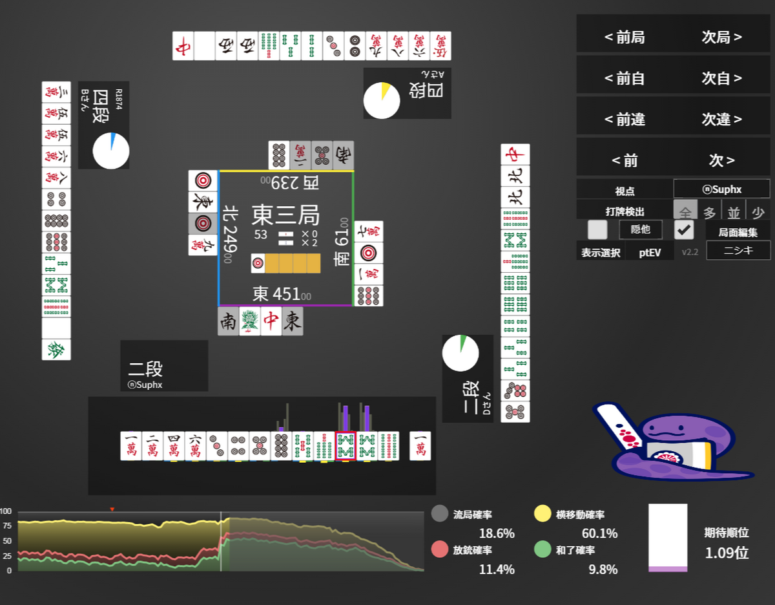This screenshot has width=775, height=605.
Task: Click the 四段 Aさん player panel
Action: click(408, 93)
